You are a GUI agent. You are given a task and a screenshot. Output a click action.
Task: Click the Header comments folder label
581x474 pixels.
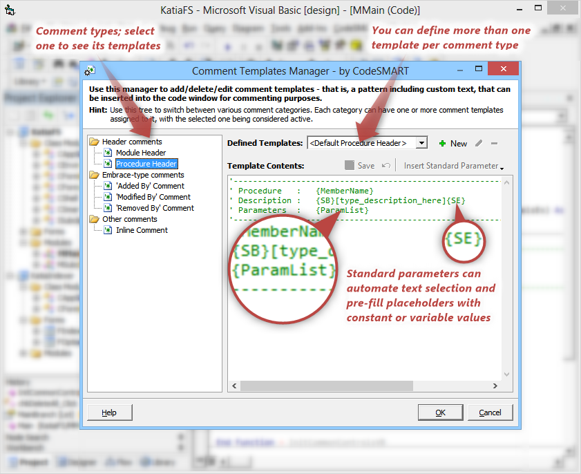click(x=132, y=142)
